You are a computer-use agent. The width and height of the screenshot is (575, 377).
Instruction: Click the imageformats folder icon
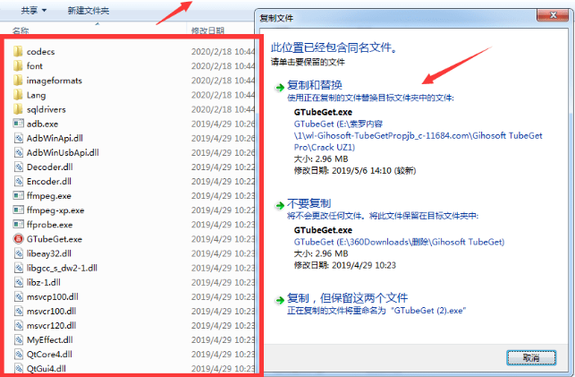[18, 81]
